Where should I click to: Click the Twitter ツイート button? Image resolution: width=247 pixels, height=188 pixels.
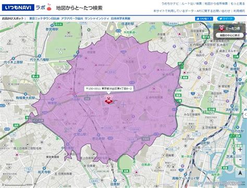226,19
